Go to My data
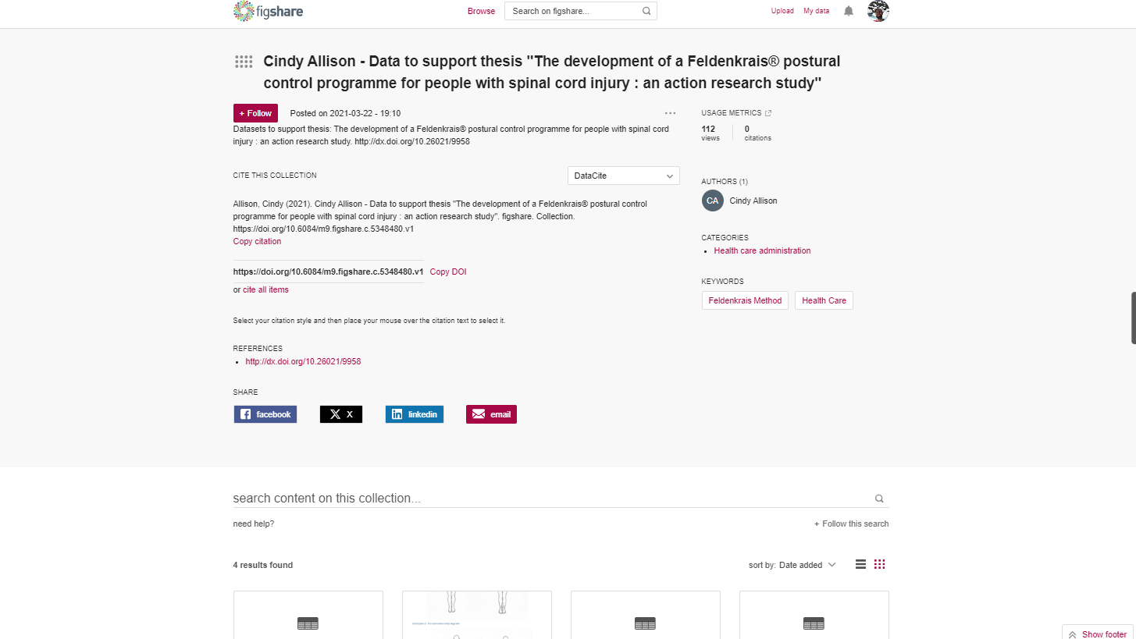The image size is (1136, 639). pos(816,11)
